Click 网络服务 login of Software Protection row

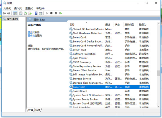coord(144,54)
